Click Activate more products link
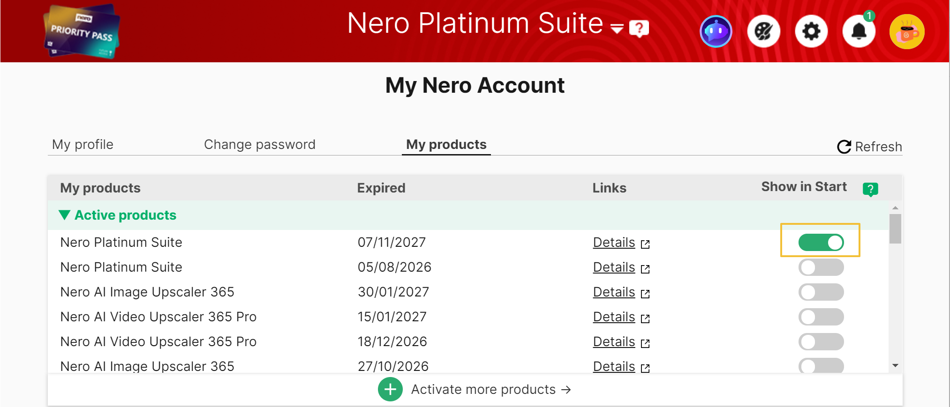 [x=491, y=389]
